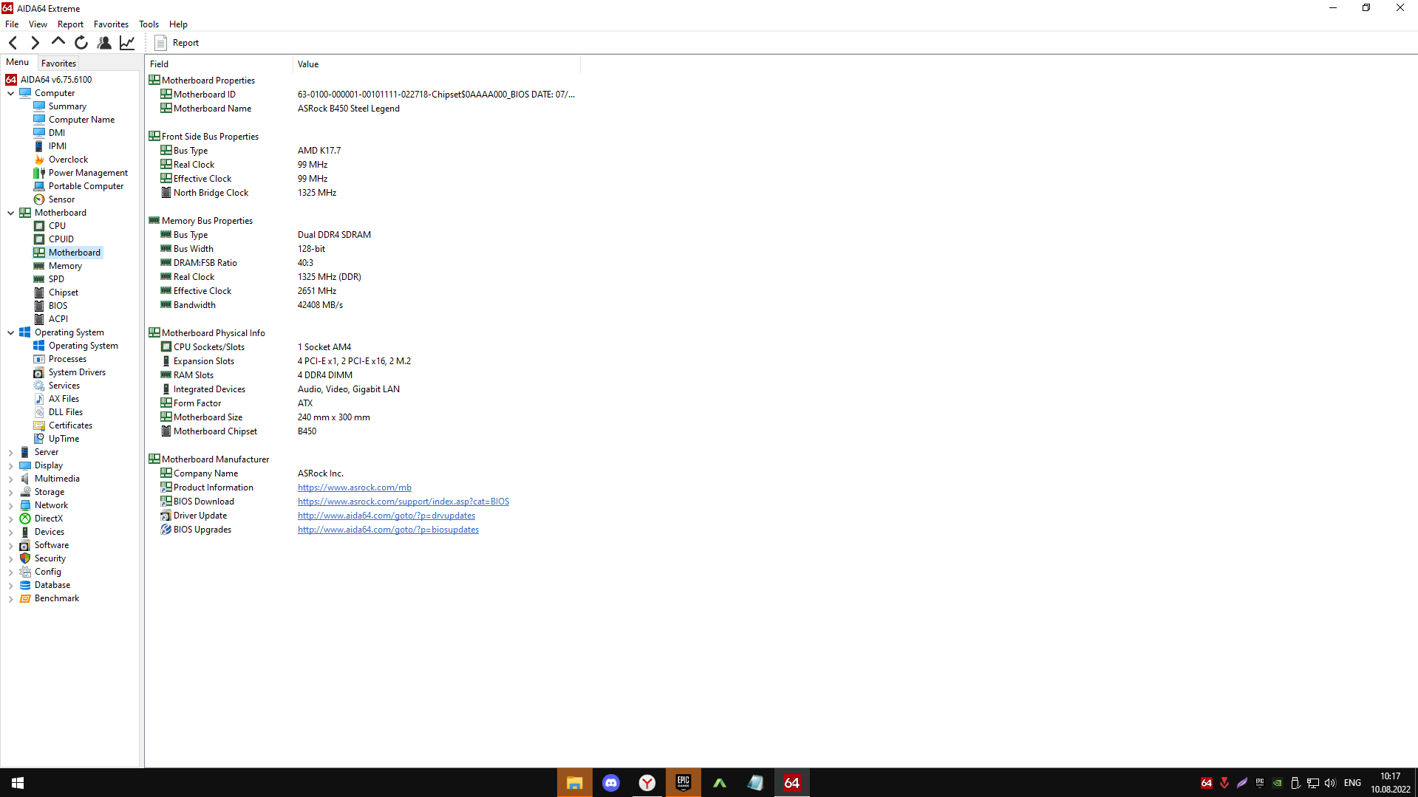Image resolution: width=1418 pixels, height=797 pixels.
Task: Click the AIDA64 taskbar icon
Action: [792, 783]
